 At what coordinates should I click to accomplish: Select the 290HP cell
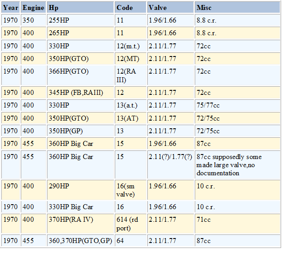tap(80, 190)
